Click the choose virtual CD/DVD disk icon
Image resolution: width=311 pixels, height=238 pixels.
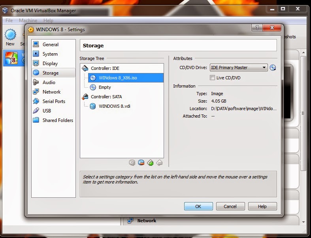pyautogui.click(x=273, y=67)
